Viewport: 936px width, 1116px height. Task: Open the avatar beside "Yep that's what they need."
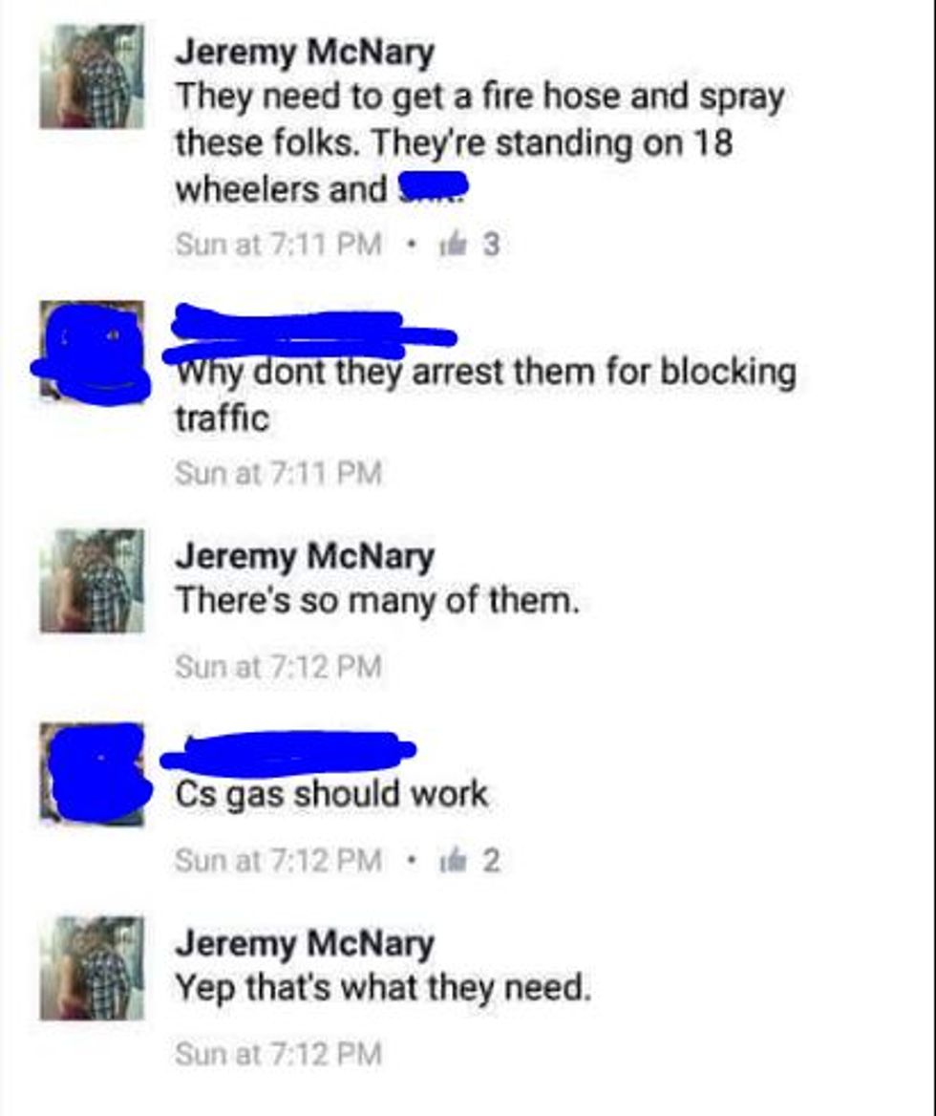pyautogui.click(x=92, y=969)
